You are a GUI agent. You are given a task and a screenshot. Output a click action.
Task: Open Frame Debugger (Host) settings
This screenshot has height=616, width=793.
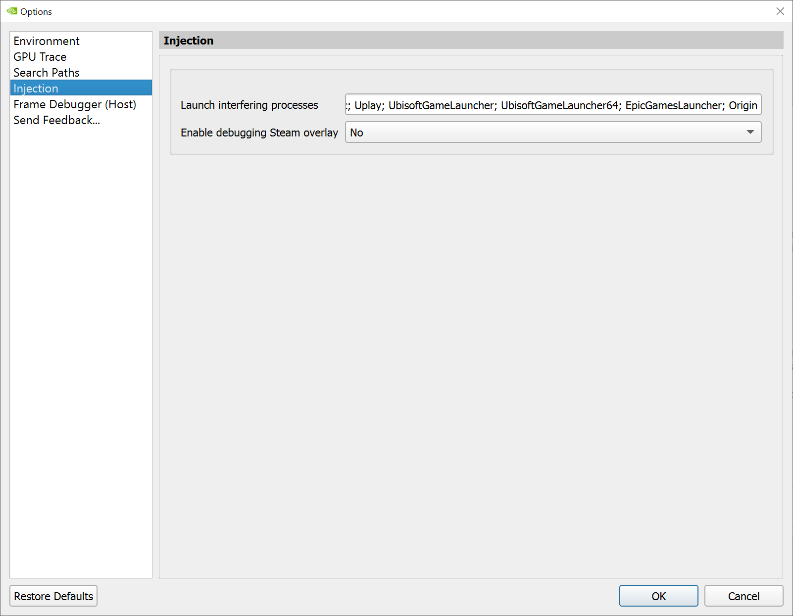point(75,104)
